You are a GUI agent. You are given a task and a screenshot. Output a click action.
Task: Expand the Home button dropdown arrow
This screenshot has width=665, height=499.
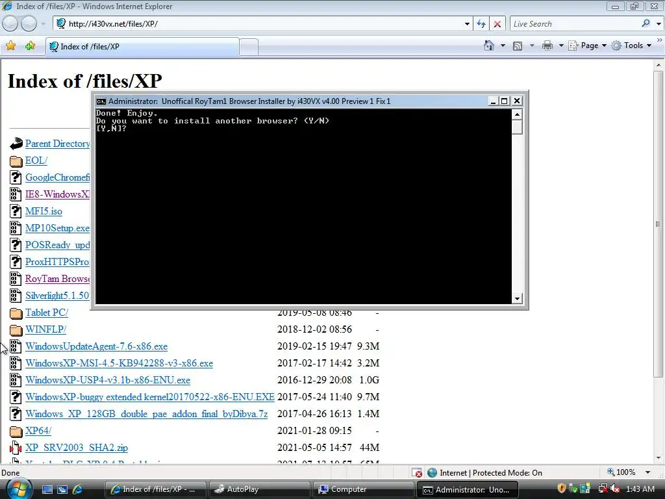click(503, 45)
